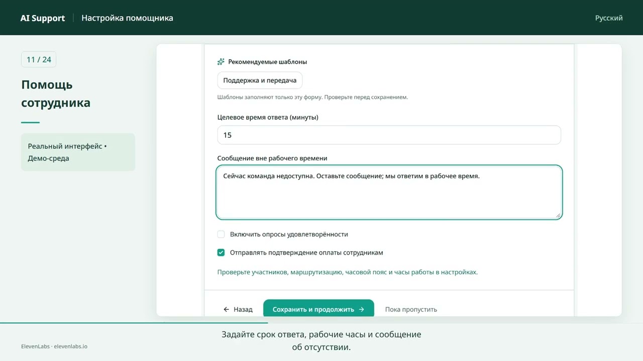Click the Настройка помощника header title

(x=127, y=18)
